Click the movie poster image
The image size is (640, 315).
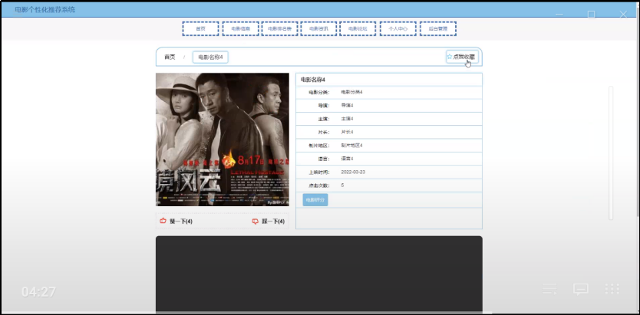(223, 139)
